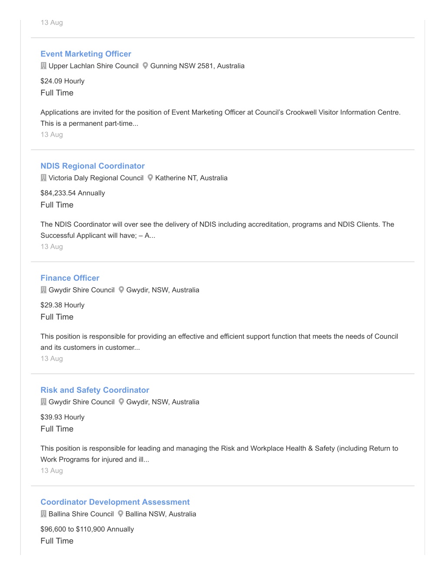Click location pin in Finance Officer listing
445x575 pixels.
[122, 289]
